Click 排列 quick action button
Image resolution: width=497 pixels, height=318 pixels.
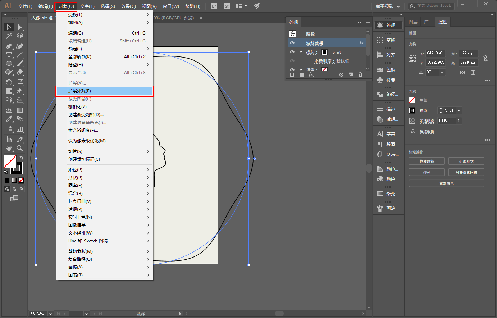tap(427, 172)
